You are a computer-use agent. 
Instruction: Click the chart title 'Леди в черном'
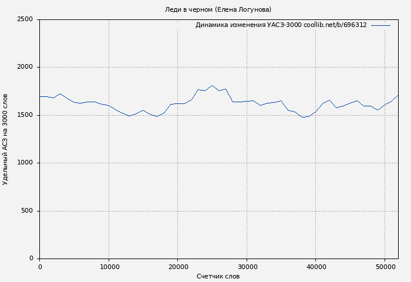[218, 9]
